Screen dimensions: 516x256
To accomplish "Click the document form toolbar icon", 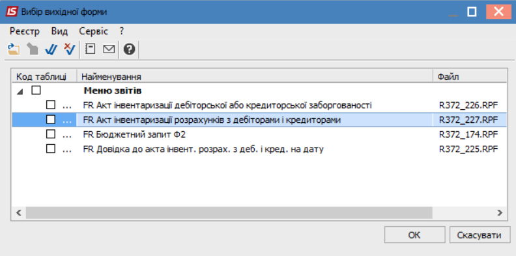I will [x=90, y=49].
